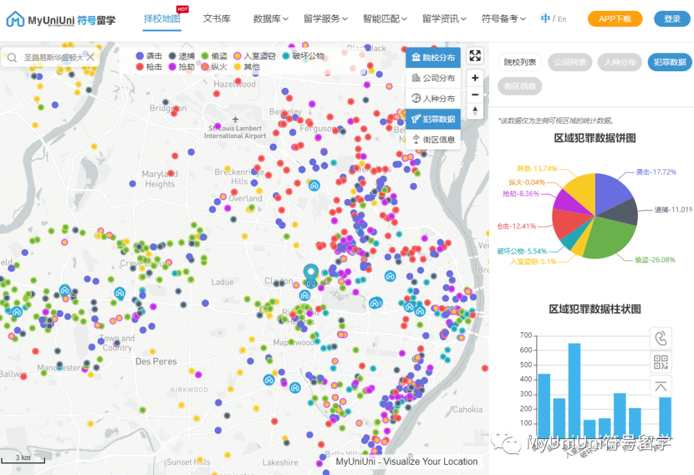Click the APP下载 button

[615, 19]
